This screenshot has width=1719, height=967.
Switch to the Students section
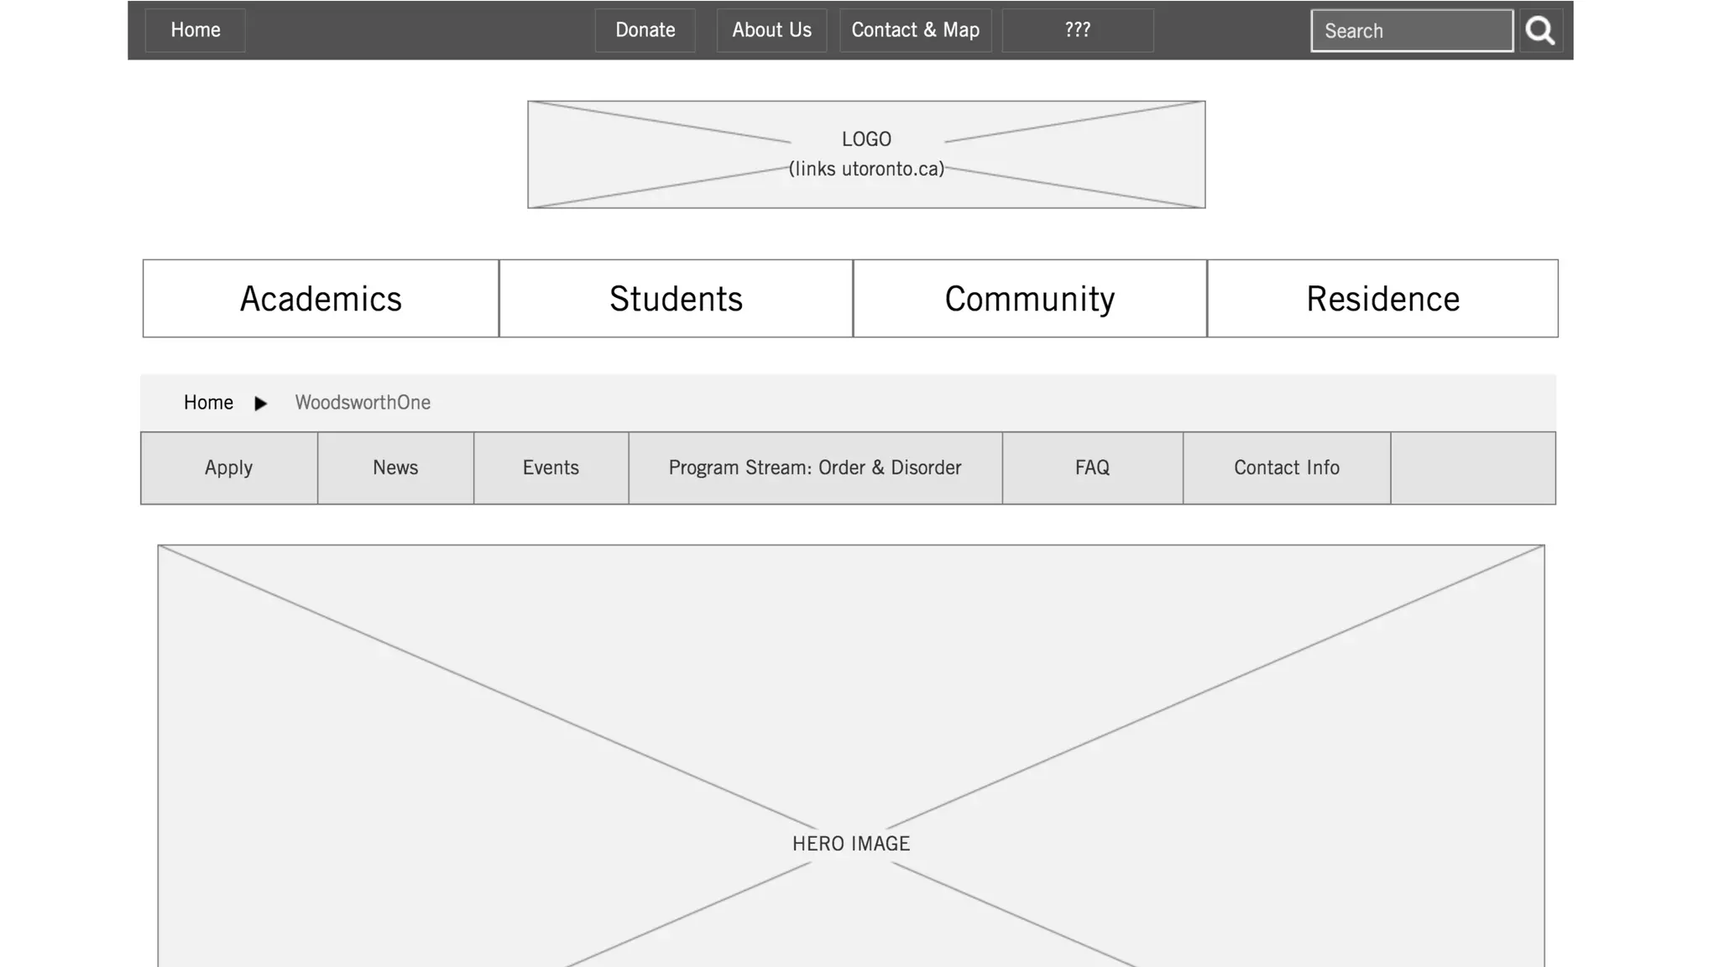click(676, 299)
